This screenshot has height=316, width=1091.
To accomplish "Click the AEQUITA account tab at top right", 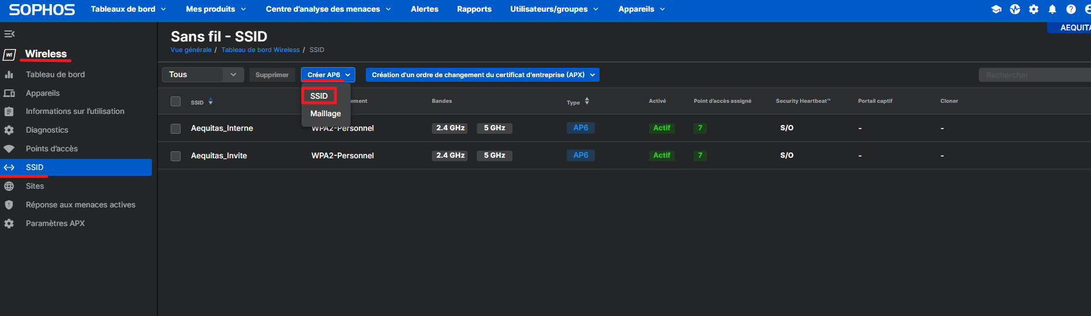I will pyautogui.click(x=1069, y=27).
